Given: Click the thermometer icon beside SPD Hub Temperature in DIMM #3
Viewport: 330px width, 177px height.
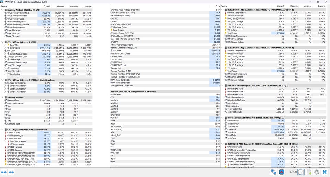Looking at the screenshot, I should click(x=225, y=51).
